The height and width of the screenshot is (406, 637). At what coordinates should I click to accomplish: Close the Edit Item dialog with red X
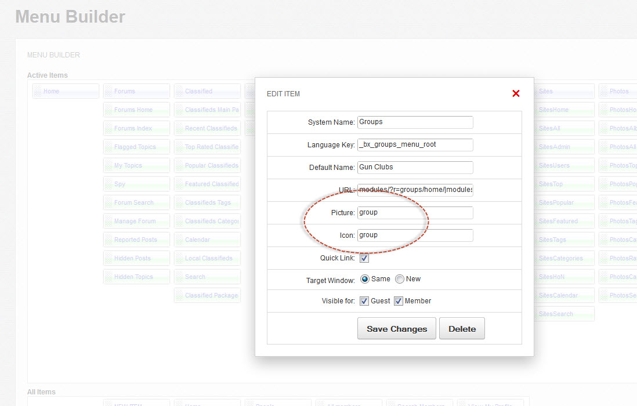[x=516, y=93]
